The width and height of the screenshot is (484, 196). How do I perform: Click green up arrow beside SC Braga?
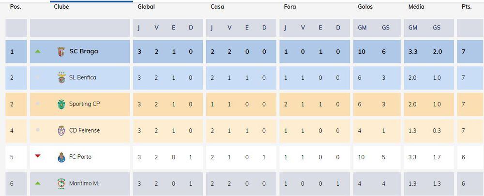point(38,51)
